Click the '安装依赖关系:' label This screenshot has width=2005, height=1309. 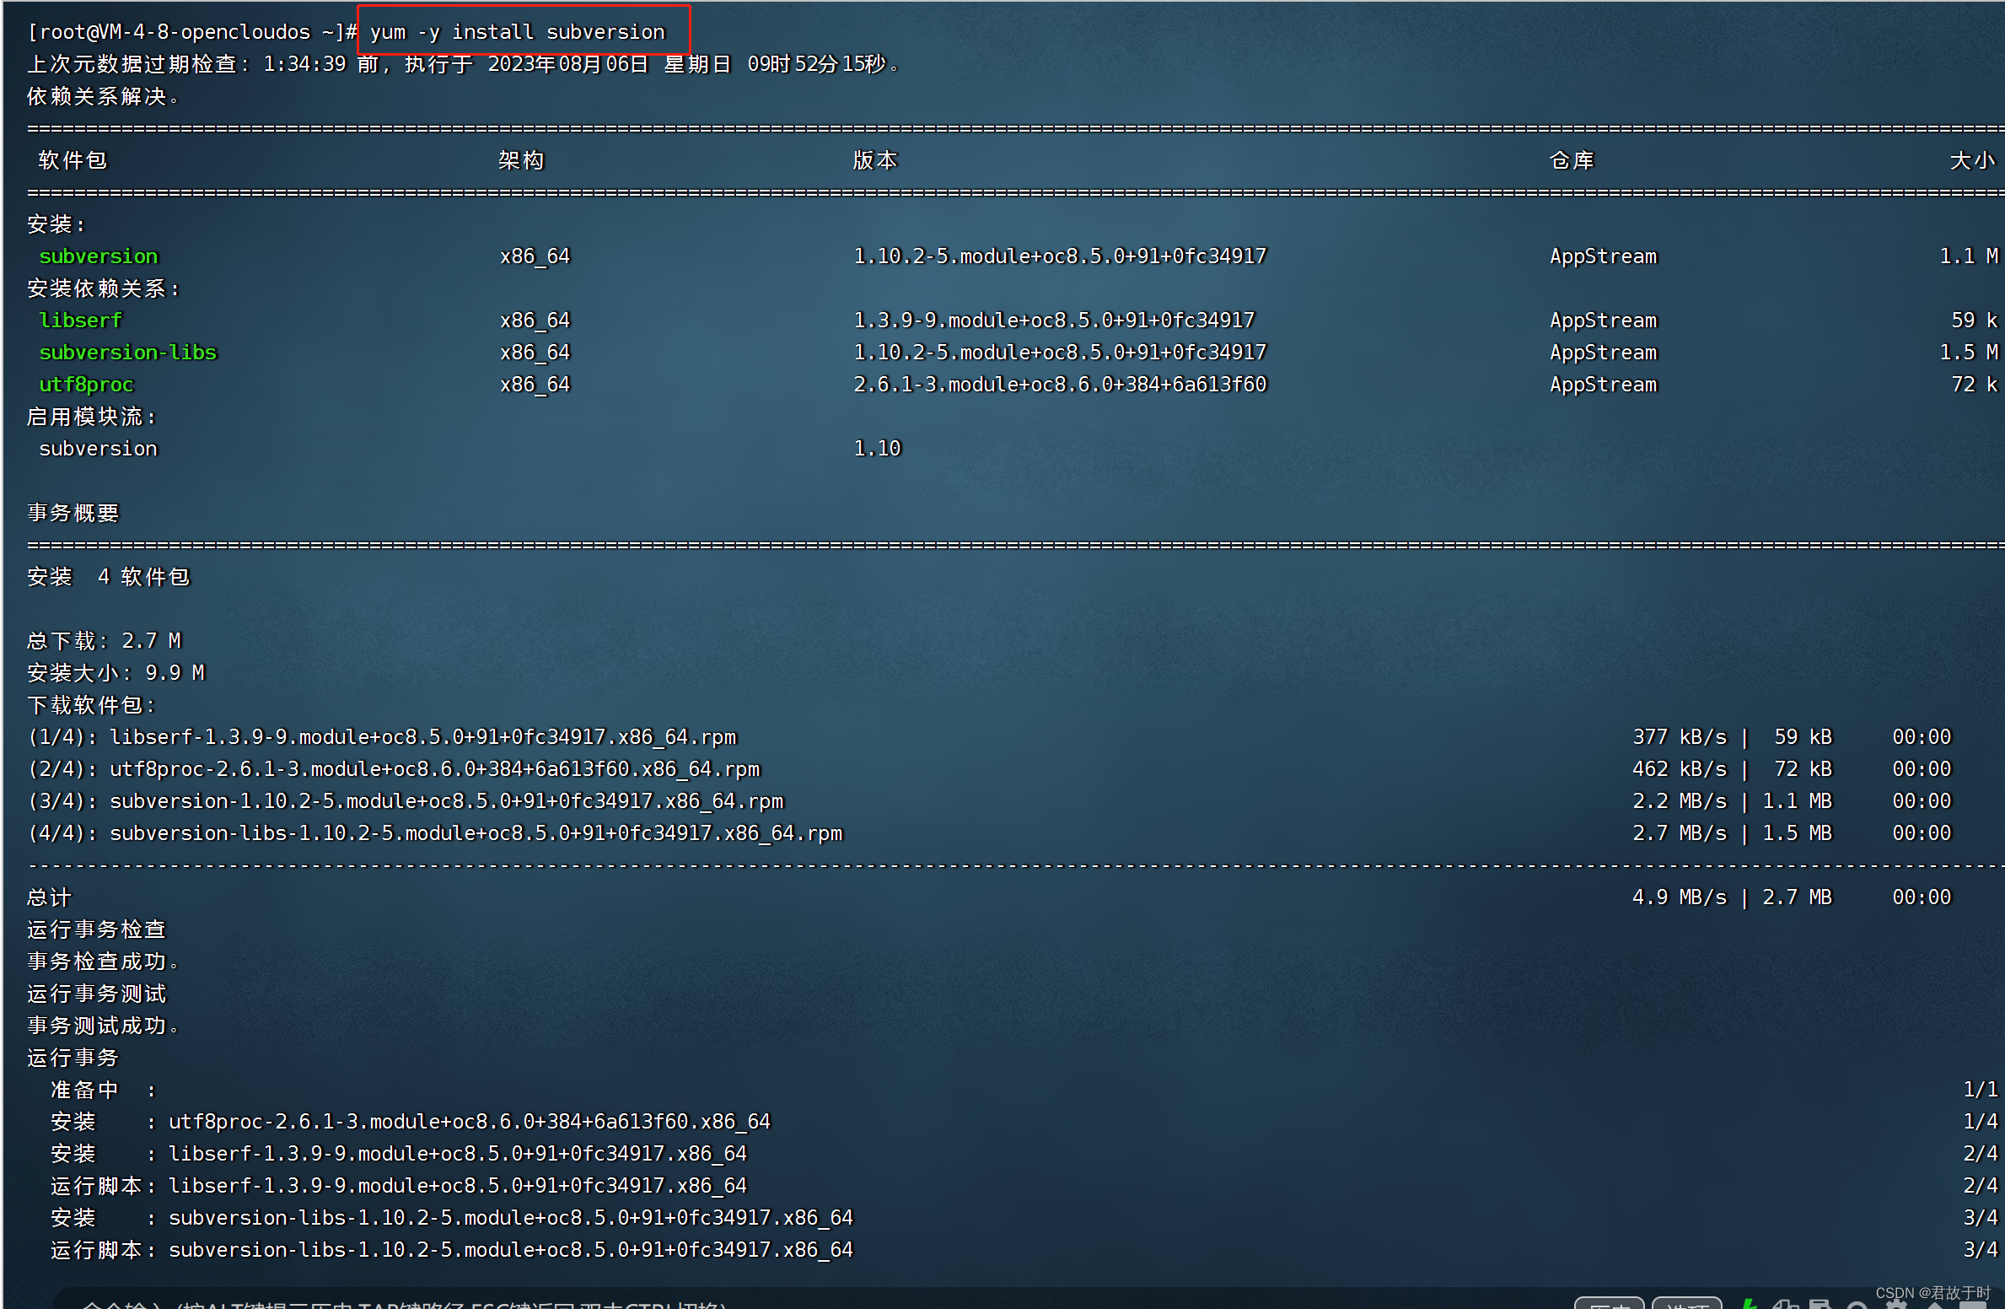[104, 288]
